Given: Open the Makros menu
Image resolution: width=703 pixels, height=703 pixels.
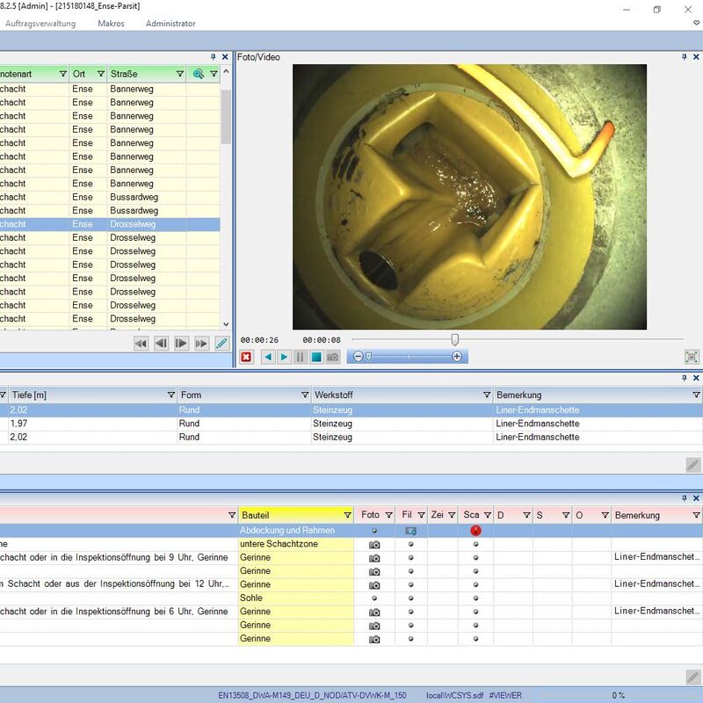Looking at the screenshot, I should coord(112,24).
